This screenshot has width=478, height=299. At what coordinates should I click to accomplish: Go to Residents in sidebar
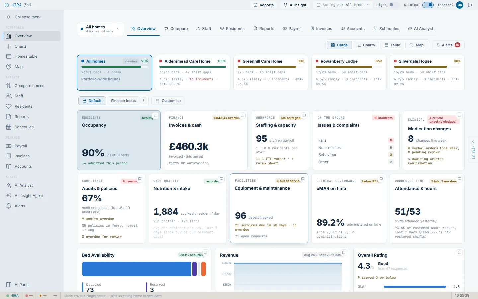coord(32,106)
